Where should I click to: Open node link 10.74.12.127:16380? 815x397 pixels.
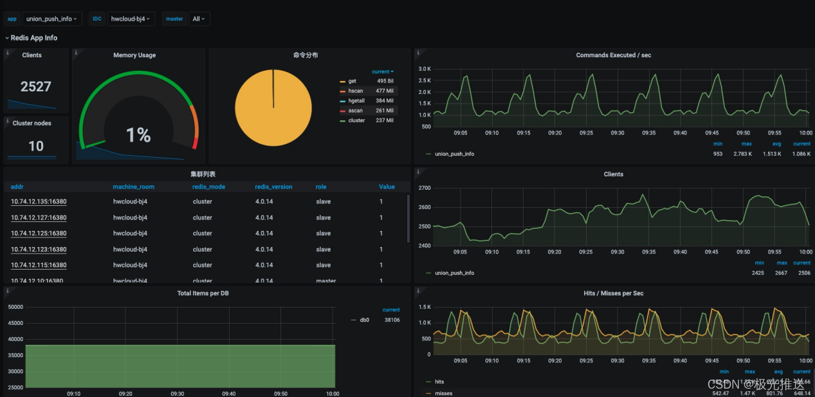click(39, 217)
